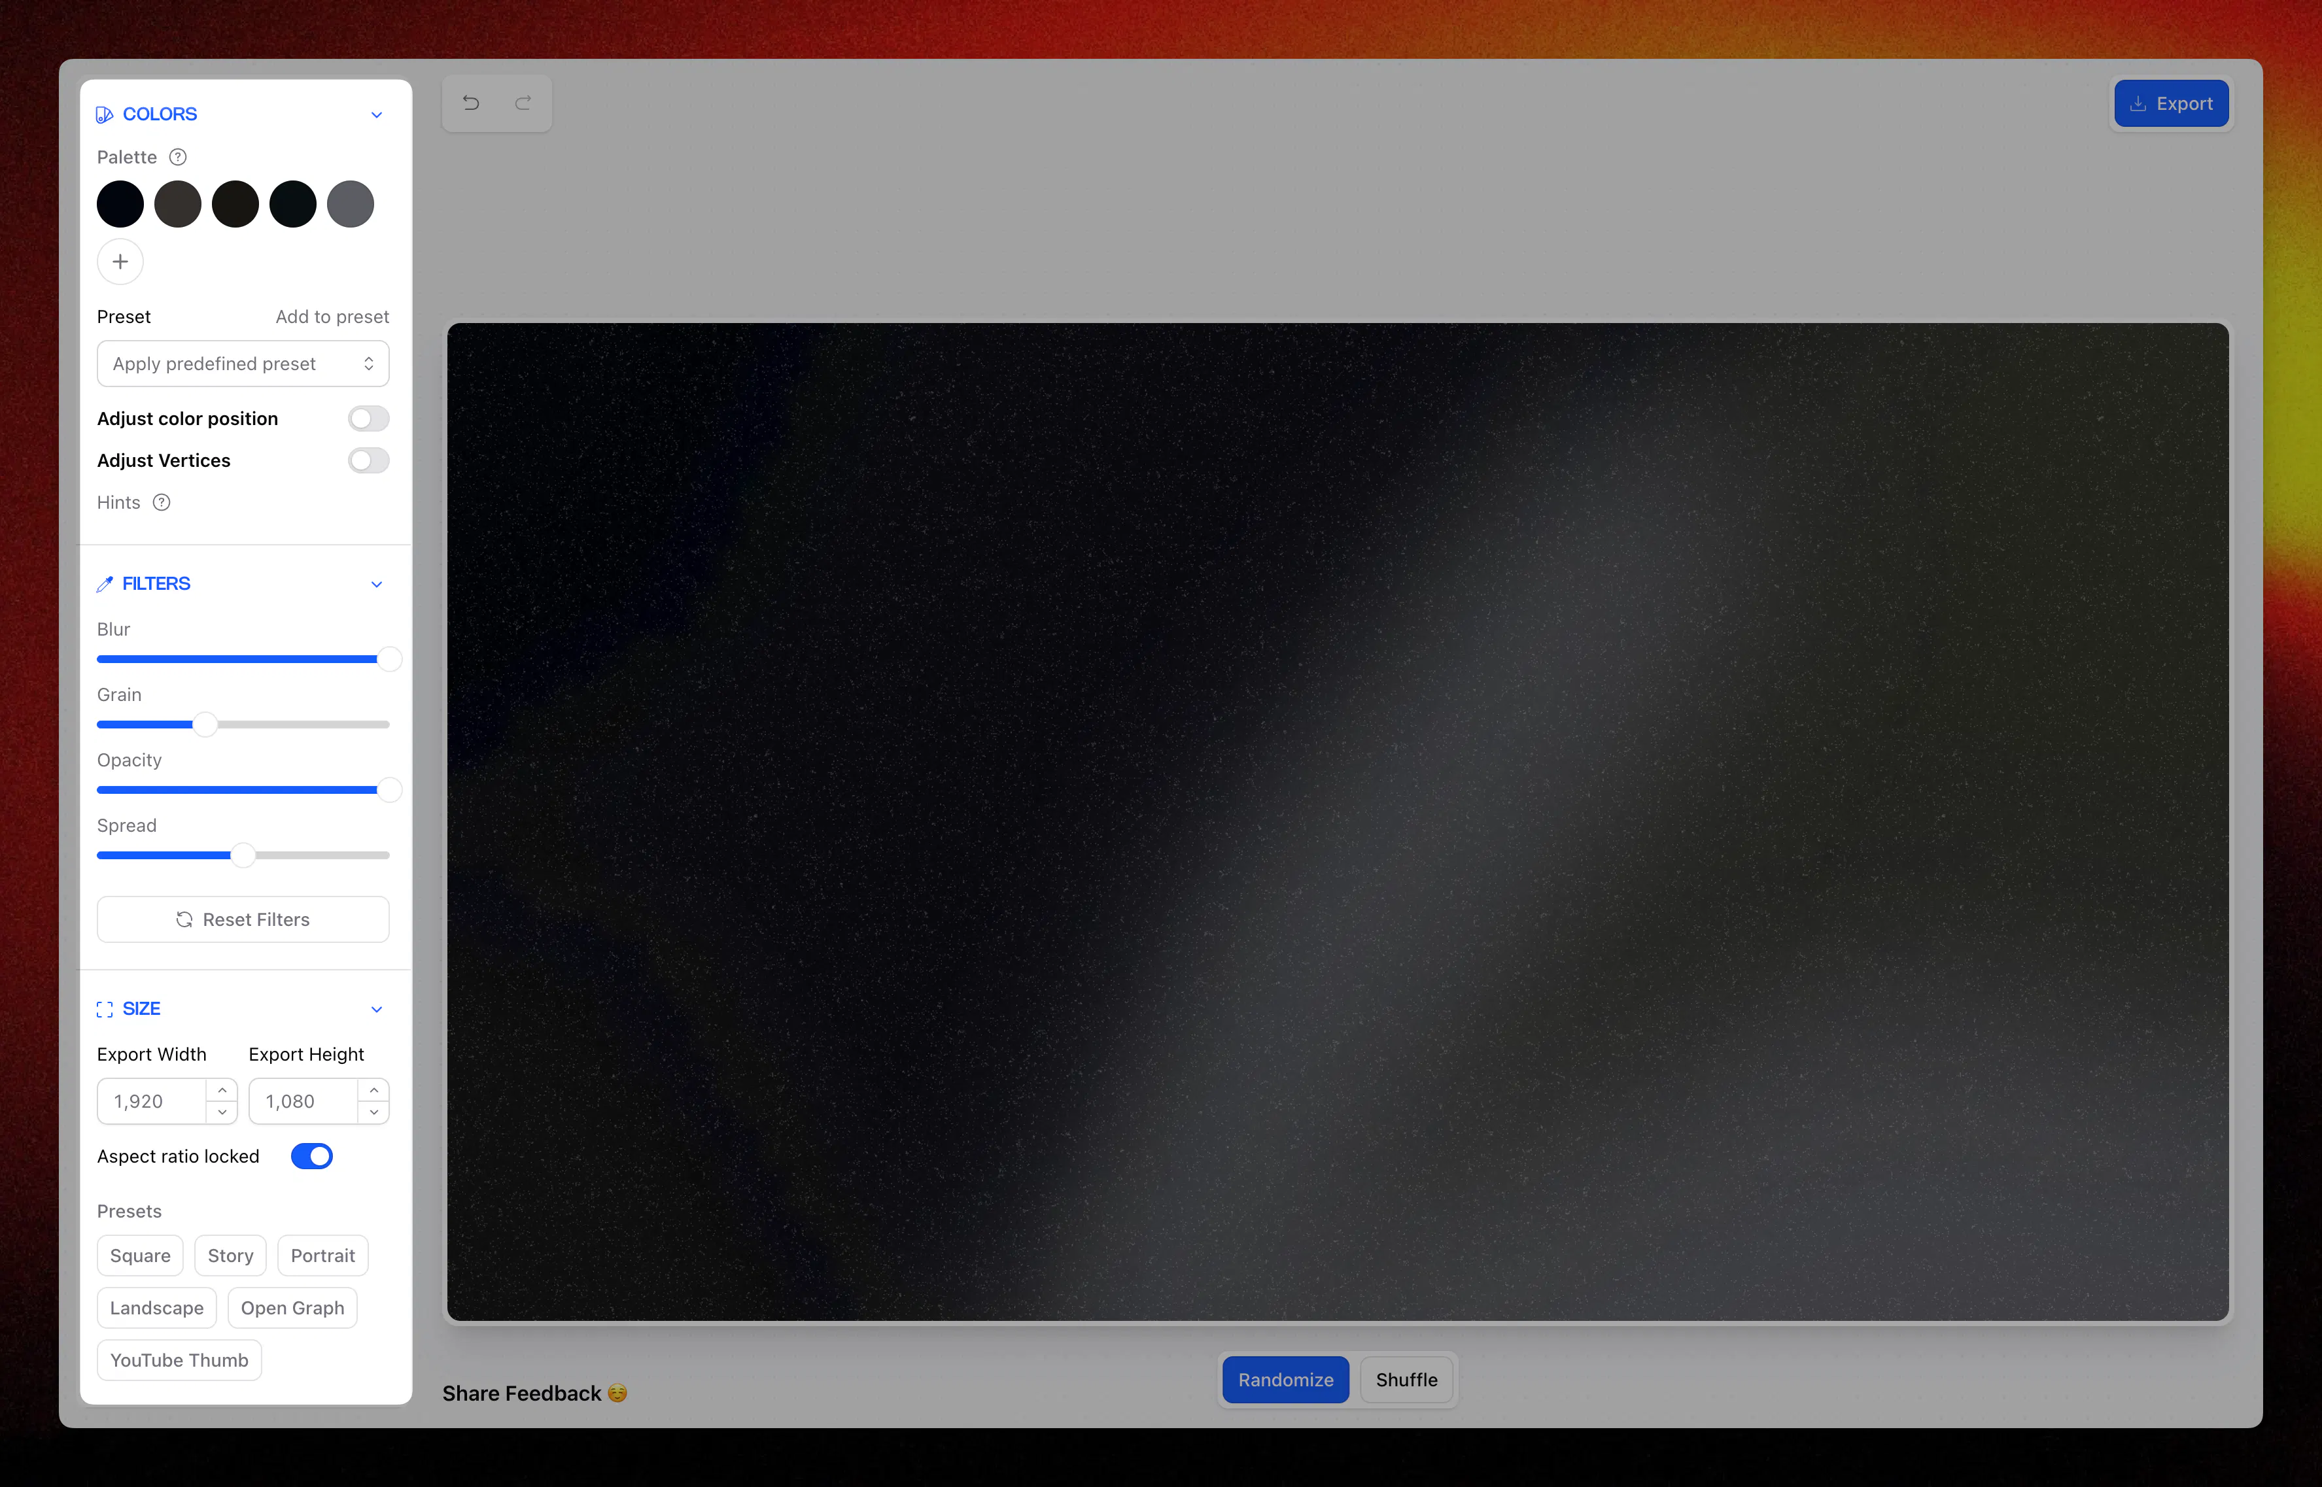Click the FILTERS wand icon
Screen dimensions: 2322x1487
click(104, 584)
